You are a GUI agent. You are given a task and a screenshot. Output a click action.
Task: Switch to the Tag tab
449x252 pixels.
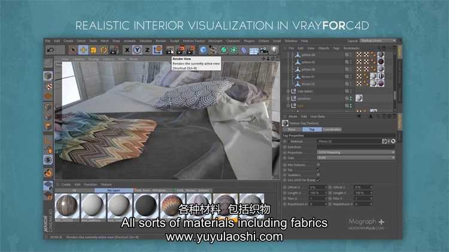tap(312, 129)
